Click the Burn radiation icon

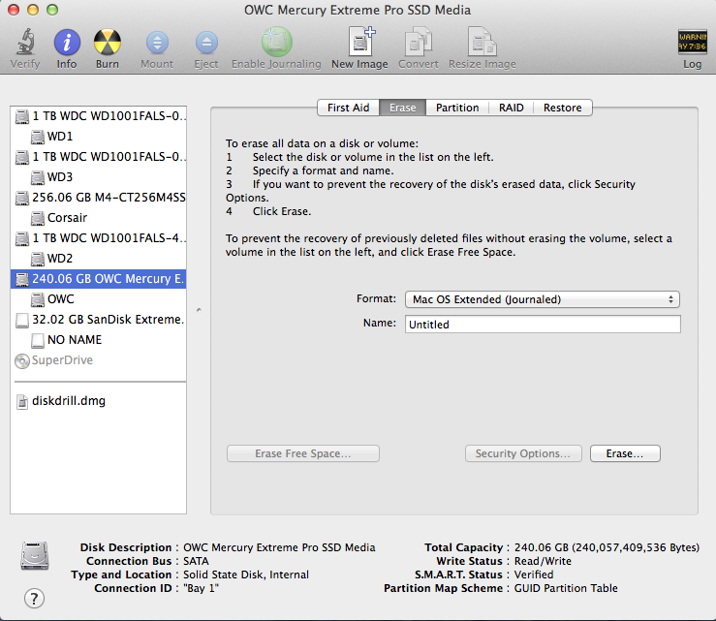click(x=108, y=42)
